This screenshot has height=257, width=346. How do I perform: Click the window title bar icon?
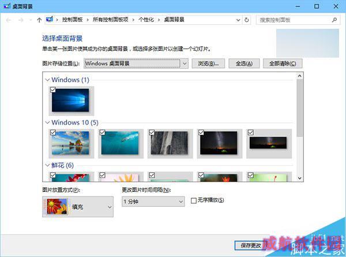7,6
